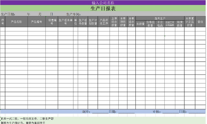Click the 日期: label following 审核
Viewport: 207px width, 124px height.
click(x=183, y=112)
